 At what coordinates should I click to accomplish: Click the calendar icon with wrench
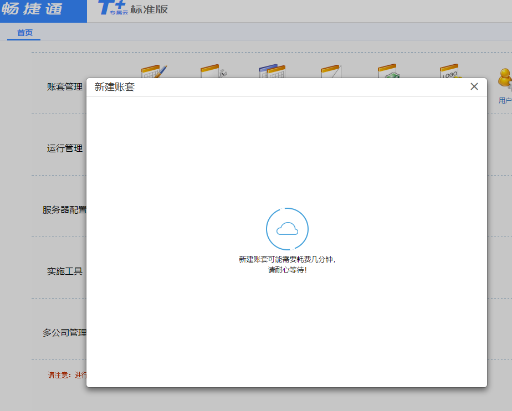(x=213, y=71)
